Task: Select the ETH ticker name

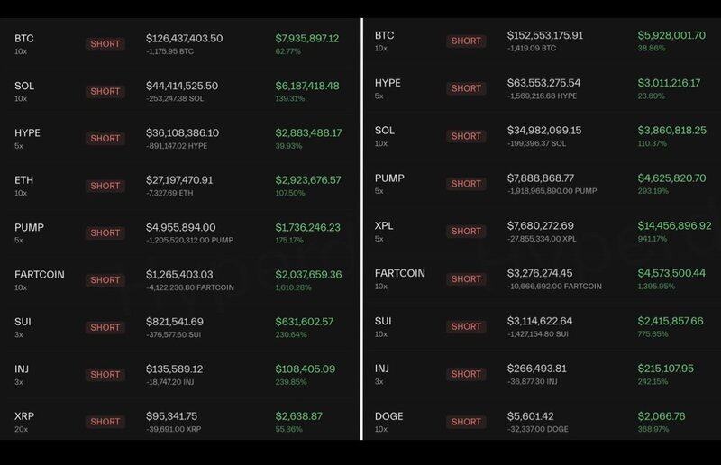Action: [24, 180]
